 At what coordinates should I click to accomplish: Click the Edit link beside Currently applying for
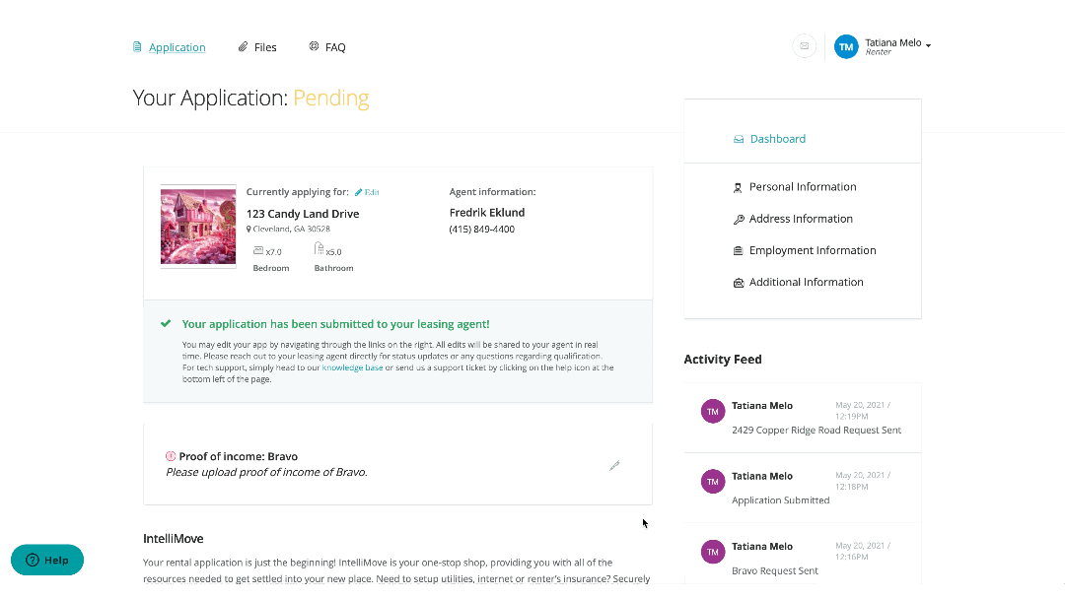pyautogui.click(x=367, y=192)
